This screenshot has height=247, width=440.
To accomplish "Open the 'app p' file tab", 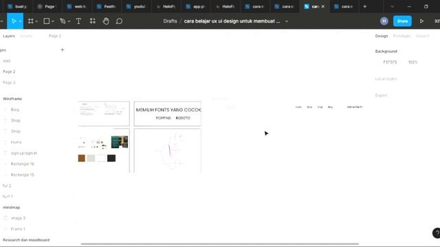I will [195, 6].
